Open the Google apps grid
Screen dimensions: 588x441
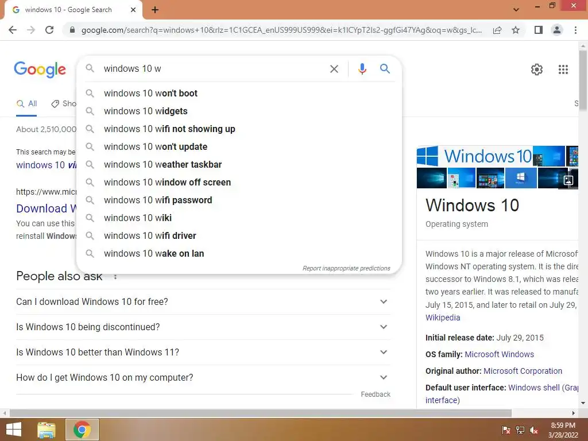pos(563,69)
